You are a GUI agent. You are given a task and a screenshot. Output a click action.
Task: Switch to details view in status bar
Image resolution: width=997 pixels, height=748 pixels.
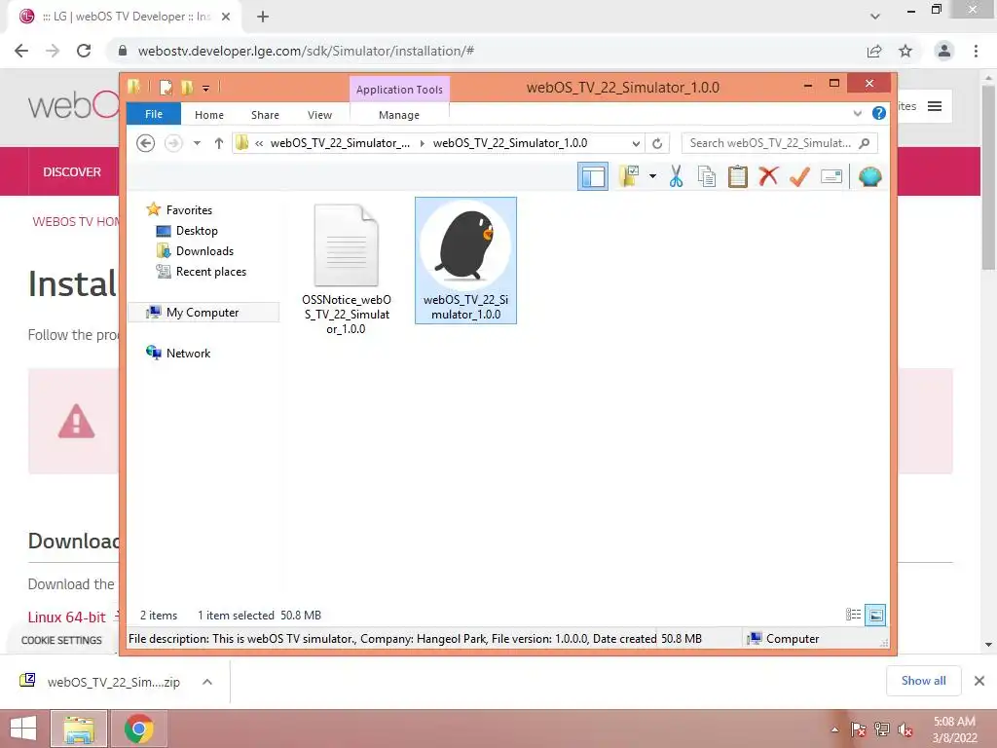[x=853, y=615]
